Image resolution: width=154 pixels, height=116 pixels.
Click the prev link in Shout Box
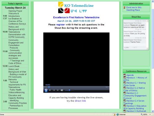(126, 48)
